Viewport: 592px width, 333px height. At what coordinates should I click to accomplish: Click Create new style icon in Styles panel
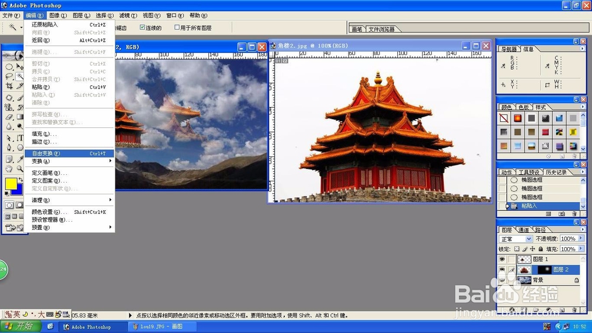tap(562, 156)
